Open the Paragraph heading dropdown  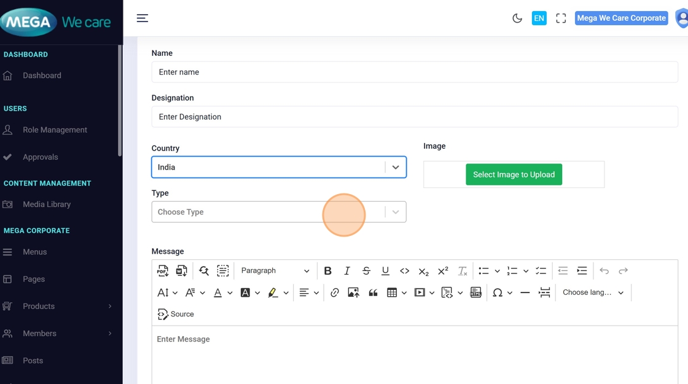(275, 271)
